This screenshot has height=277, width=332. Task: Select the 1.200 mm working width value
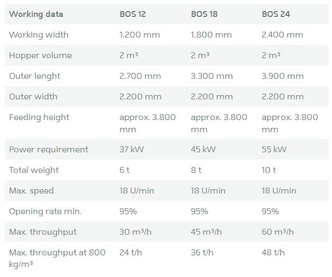140,35
